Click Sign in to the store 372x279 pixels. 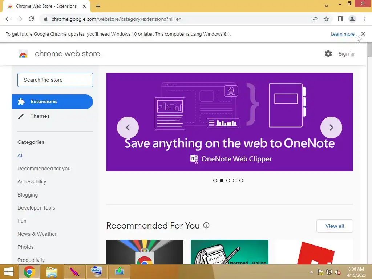point(346,54)
